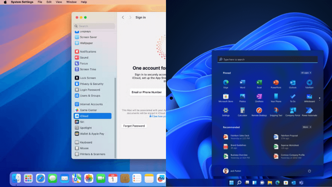Click the System Settings search field
Image resolution: width=332 pixels, height=187 pixels.
[94, 26]
